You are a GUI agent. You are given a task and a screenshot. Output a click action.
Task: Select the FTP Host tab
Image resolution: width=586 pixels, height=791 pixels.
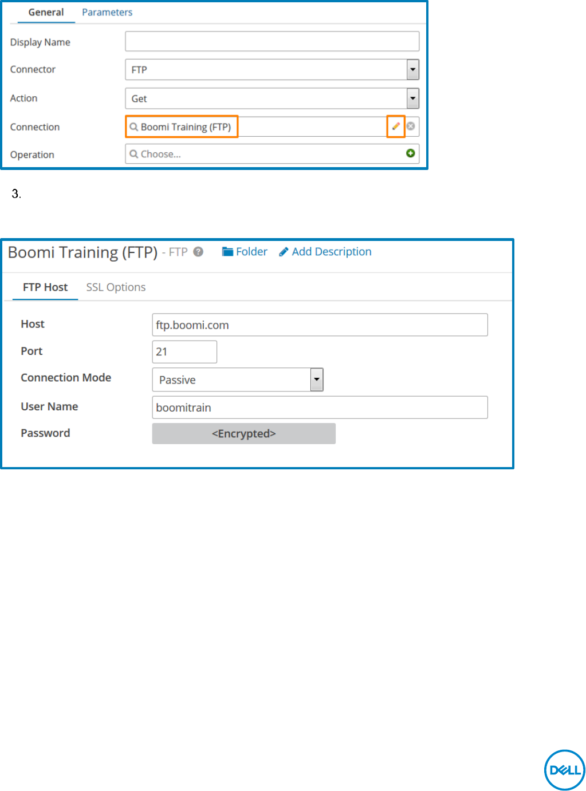click(45, 287)
